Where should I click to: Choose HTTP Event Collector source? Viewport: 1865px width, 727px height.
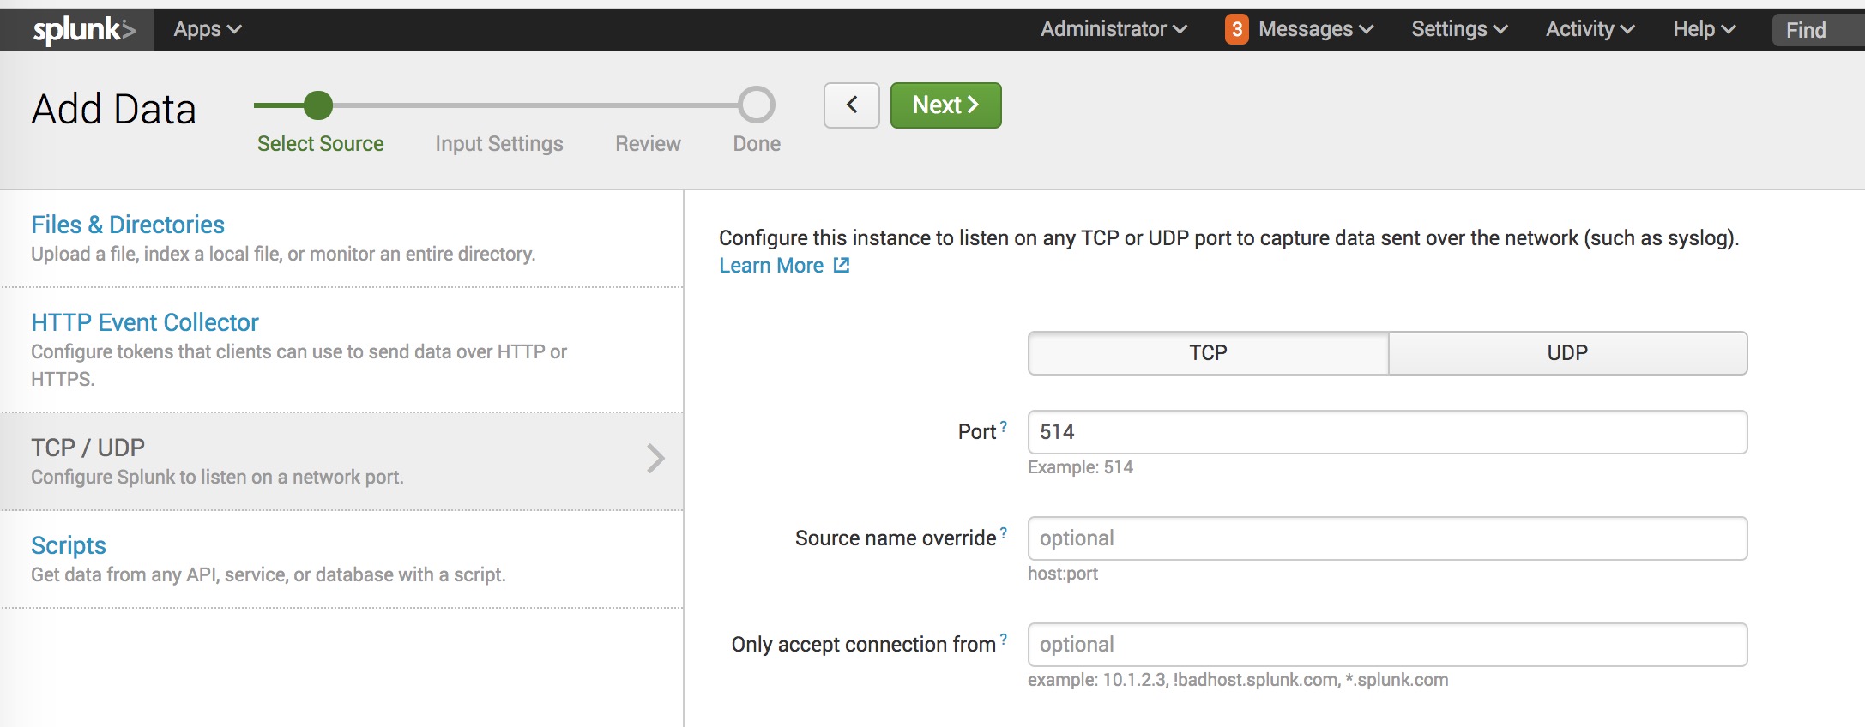(145, 322)
